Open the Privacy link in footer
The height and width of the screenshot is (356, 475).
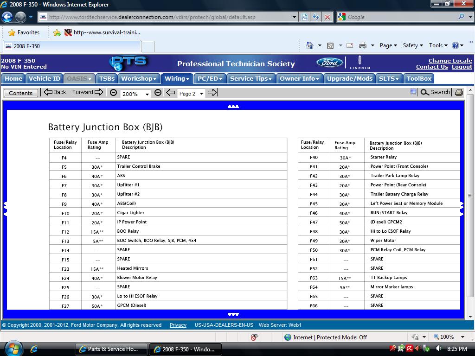[x=178, y=325]
